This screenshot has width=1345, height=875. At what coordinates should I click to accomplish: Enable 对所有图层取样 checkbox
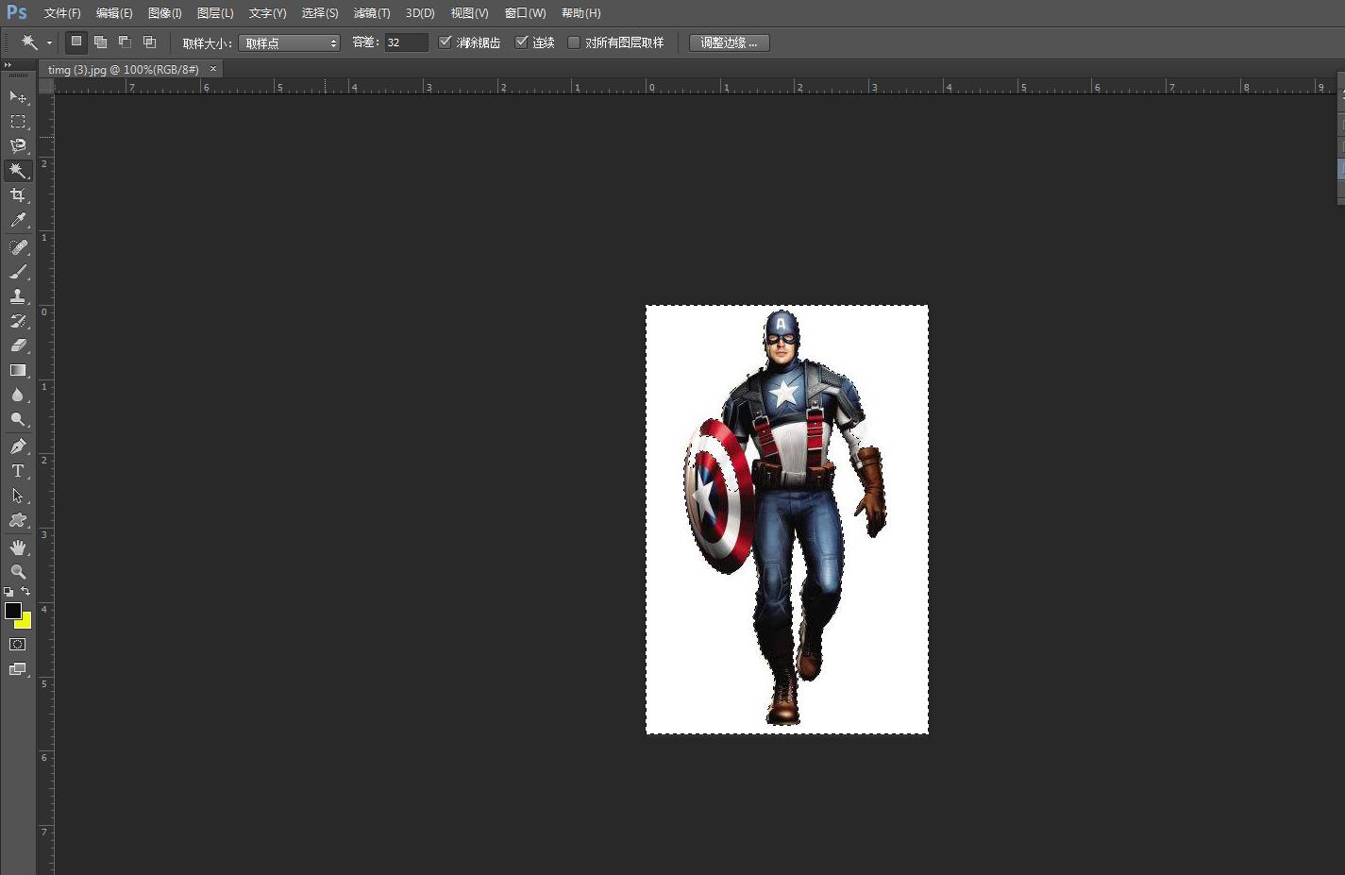tap(574, 42)
